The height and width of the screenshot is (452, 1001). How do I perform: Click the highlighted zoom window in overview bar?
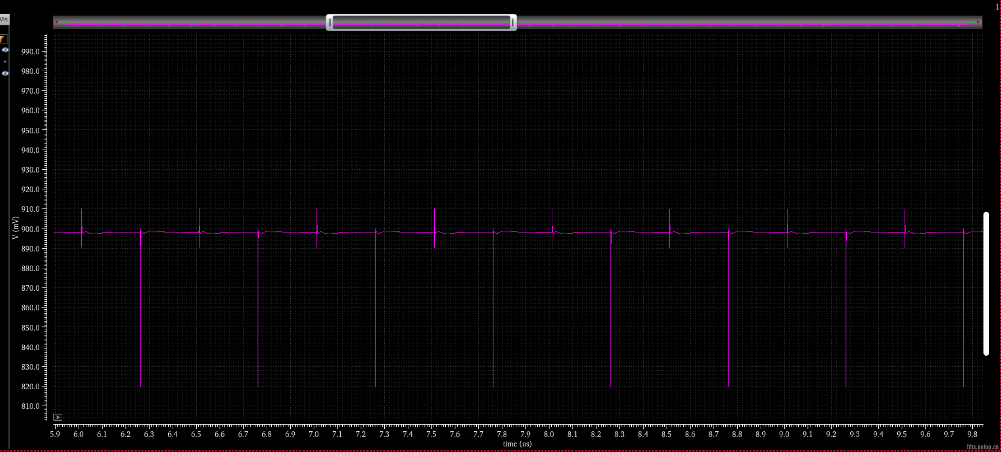click(x=421, y=22)
